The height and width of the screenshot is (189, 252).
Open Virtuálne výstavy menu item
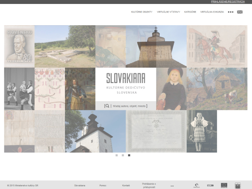point(169,12)
